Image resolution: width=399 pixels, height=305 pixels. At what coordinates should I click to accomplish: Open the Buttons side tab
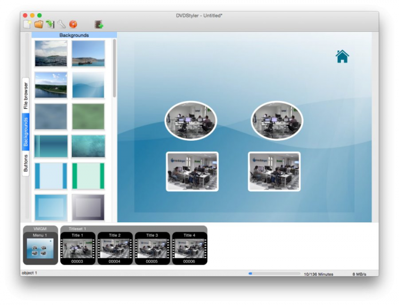pyautogui.click(x=26, y=163)
